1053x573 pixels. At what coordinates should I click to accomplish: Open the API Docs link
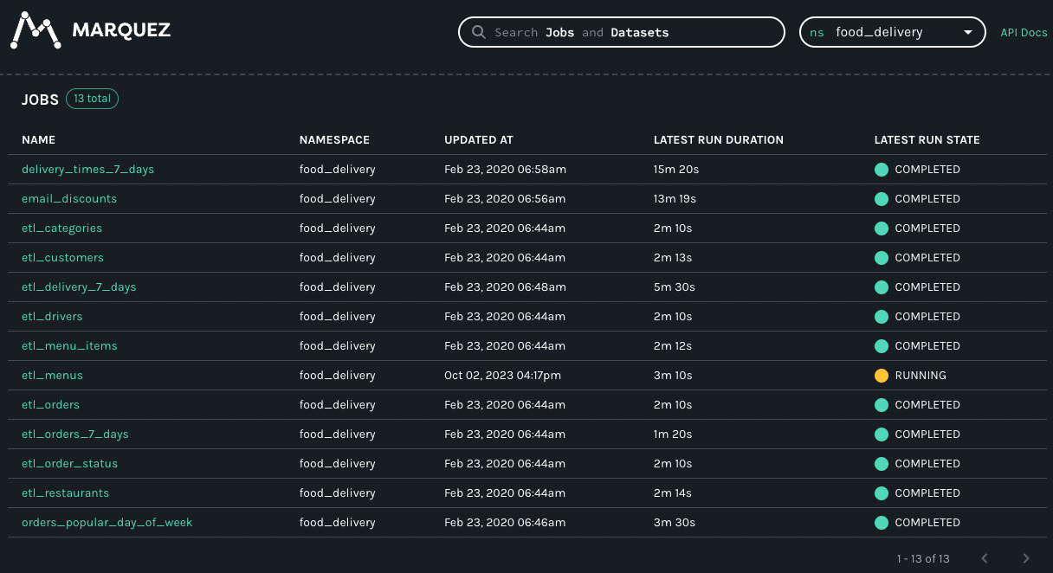tap(1024, 33)
